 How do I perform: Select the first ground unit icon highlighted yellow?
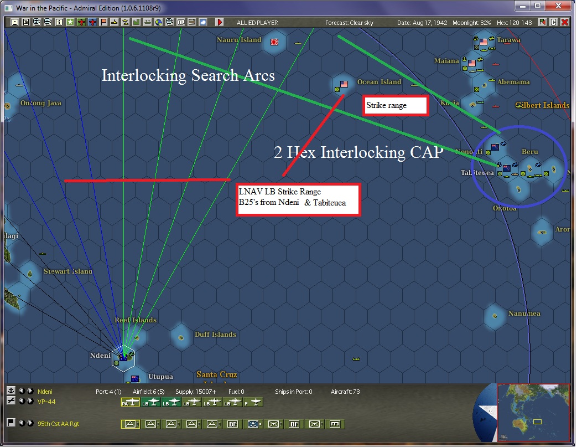(130, 424)
